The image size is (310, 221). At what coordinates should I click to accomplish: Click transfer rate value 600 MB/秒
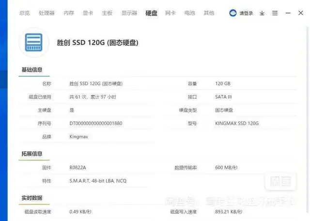pyautogui.click(x=226, y=168)
